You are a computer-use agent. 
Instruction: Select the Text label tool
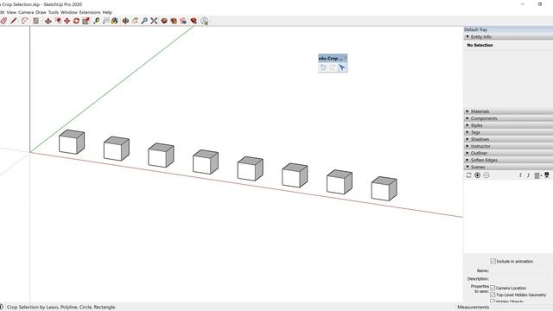[x=105, y=21]
